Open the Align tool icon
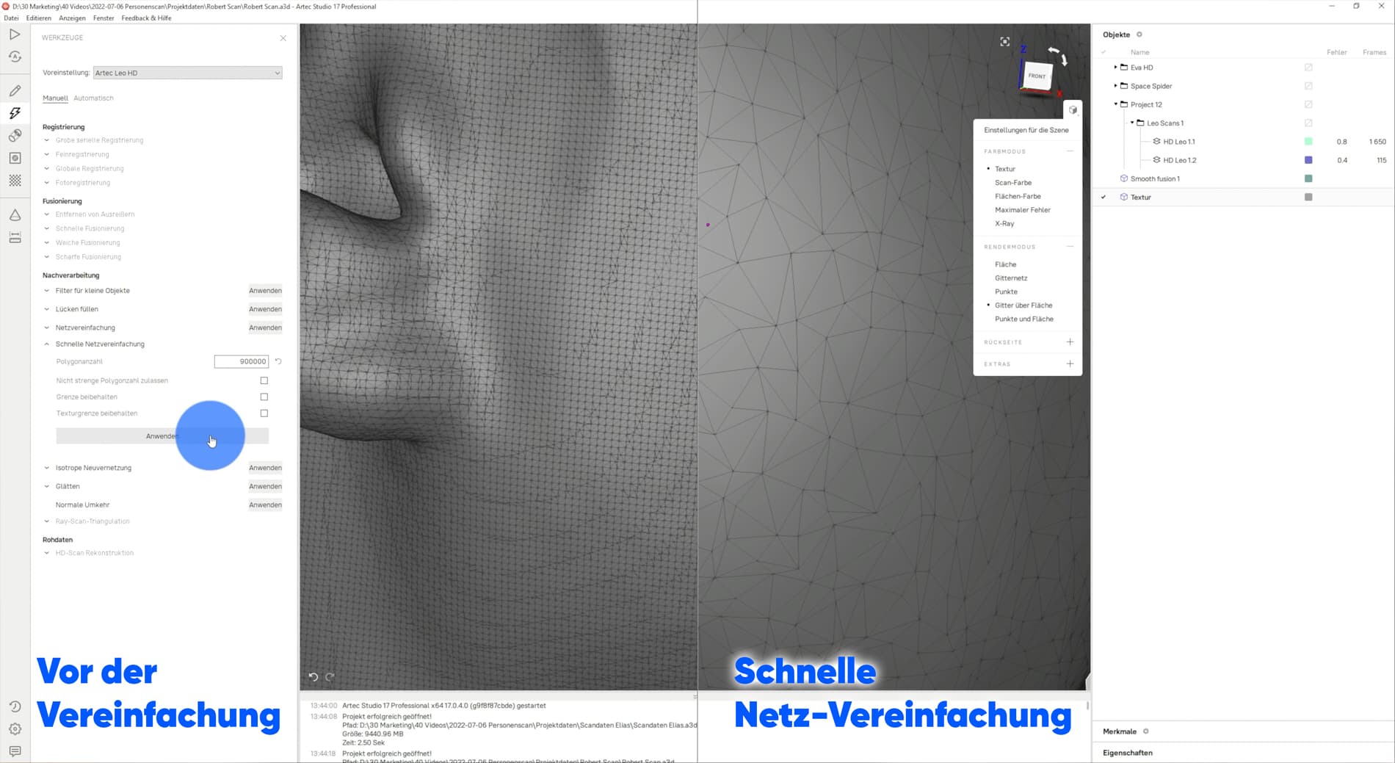Screen dimensions: 1395x763 click(14, 135)
